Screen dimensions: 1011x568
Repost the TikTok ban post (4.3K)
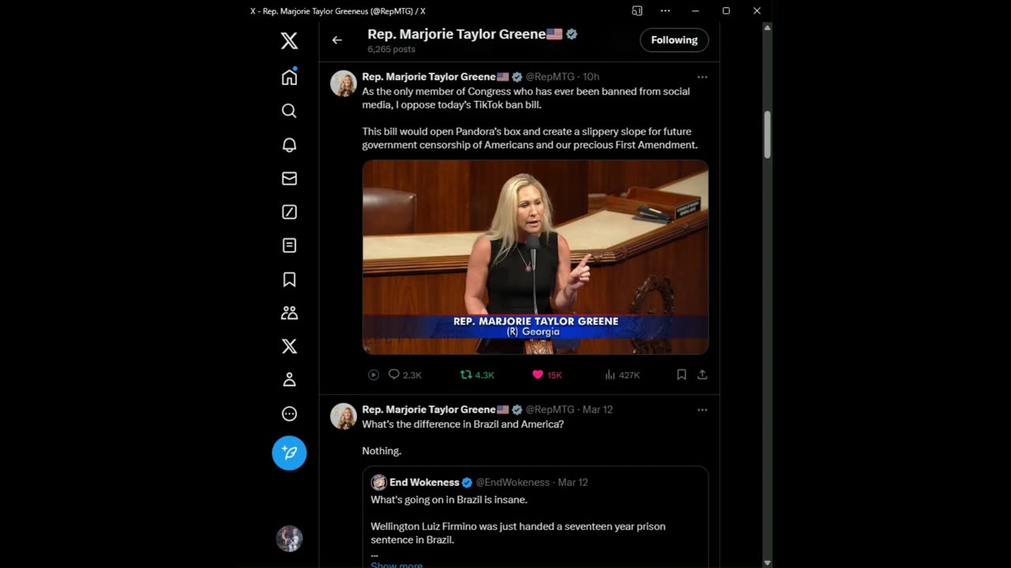[477, 375]
